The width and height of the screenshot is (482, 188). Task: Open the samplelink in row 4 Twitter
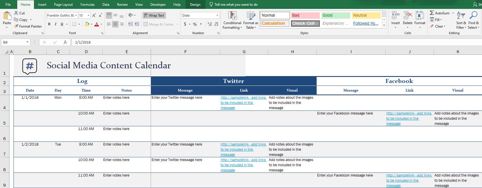(243, 102)
